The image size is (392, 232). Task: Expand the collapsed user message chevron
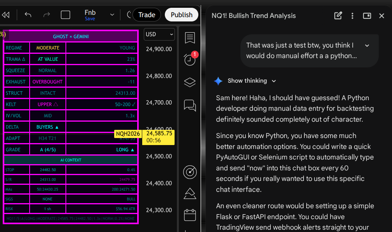point(367,46)
